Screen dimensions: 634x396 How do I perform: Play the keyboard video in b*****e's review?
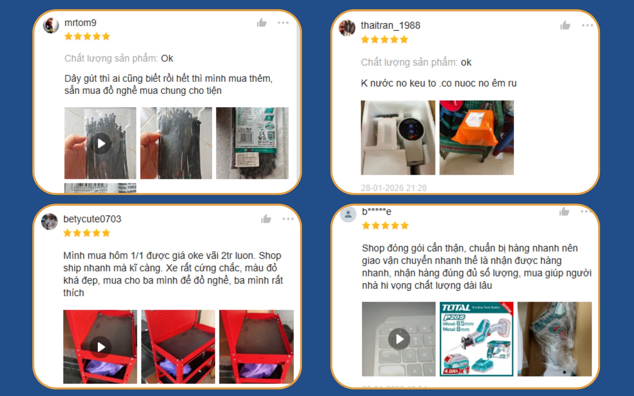click(399, 339)
